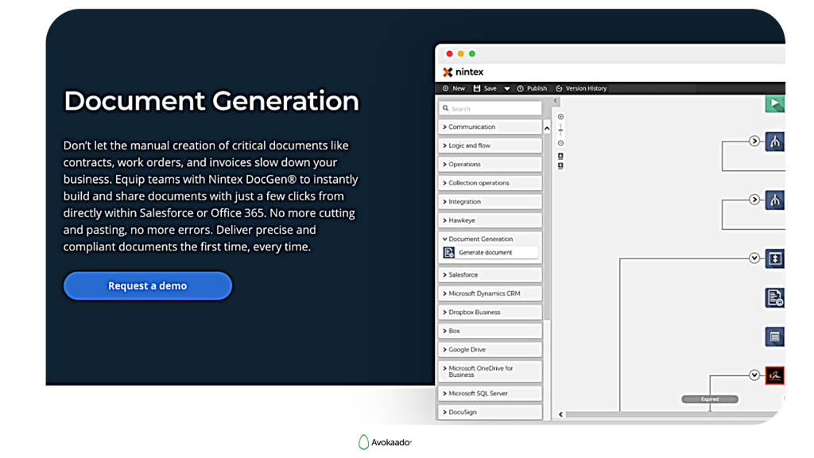
Task: Select the branch node nearest the green start node
Action: click(774, 142)
